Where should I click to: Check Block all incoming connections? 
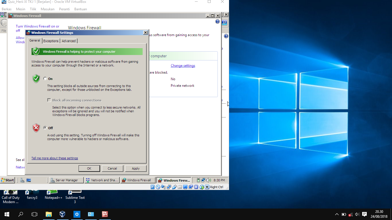click(x=49, y=100)
